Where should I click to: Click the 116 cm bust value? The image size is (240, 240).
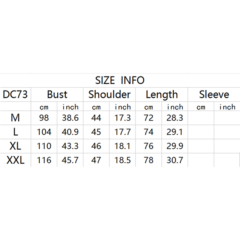(44, 160)
